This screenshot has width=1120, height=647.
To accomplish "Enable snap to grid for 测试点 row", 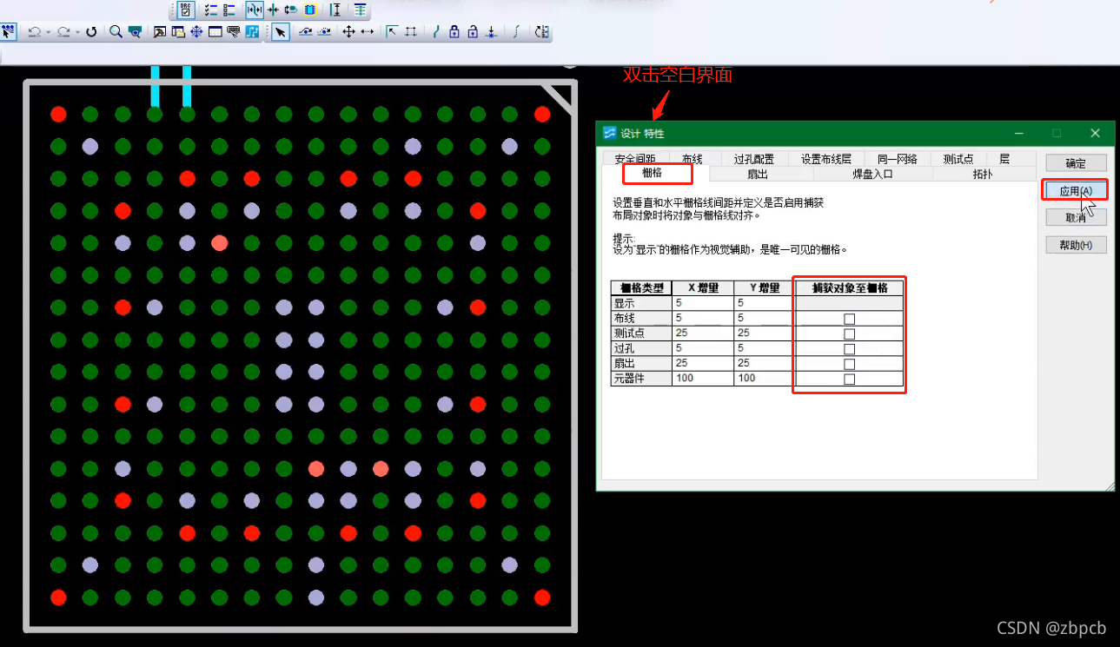I will (x=849, y=333).
